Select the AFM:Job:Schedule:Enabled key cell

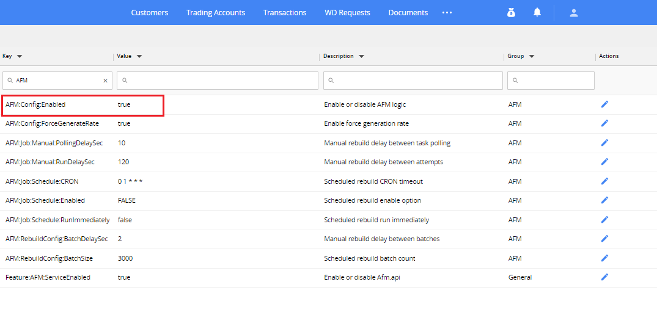coord(45,200)
